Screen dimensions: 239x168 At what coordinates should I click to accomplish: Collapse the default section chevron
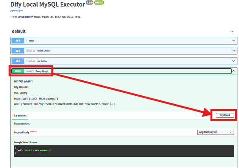(x=232, y=31)
